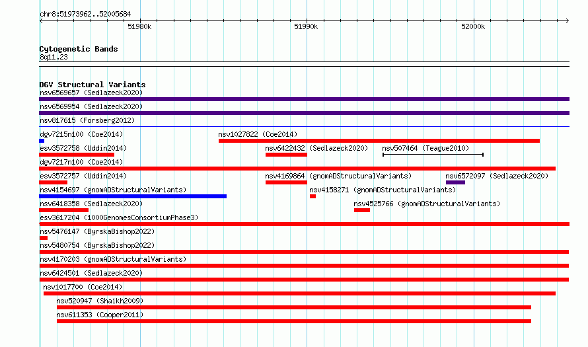Click the 52000k ruler marker

pyautogui.click(x=473, y=26)
